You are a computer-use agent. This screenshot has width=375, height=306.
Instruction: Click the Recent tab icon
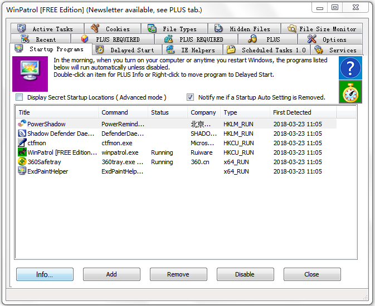click(25, 39)
